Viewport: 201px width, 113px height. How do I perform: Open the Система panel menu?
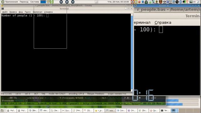point(35,2)
